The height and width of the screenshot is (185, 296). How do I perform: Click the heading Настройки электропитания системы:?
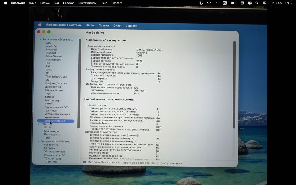tap(109, 99)
